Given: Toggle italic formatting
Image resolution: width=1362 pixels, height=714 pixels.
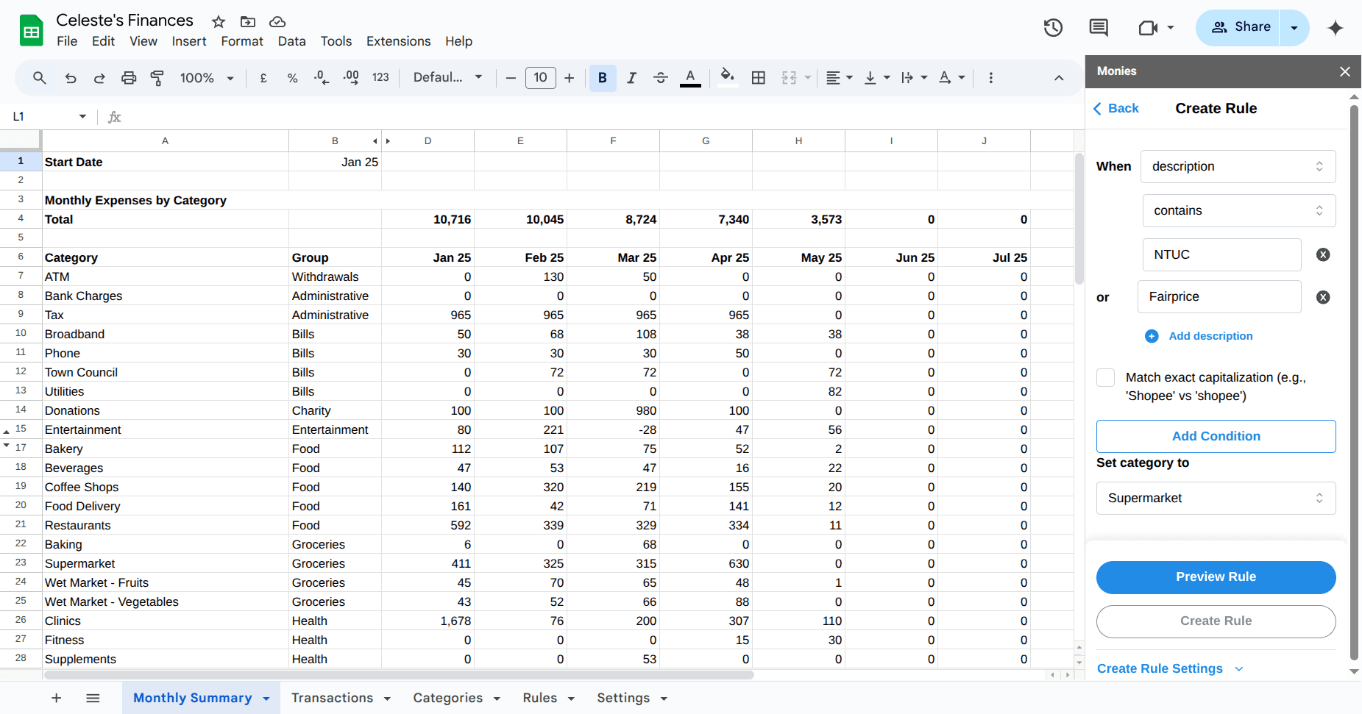Looking at the screenshot, I should click(631, 77).
